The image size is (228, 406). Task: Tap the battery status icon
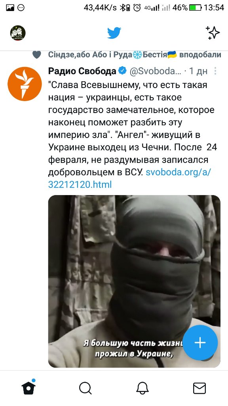coord(195,8)
